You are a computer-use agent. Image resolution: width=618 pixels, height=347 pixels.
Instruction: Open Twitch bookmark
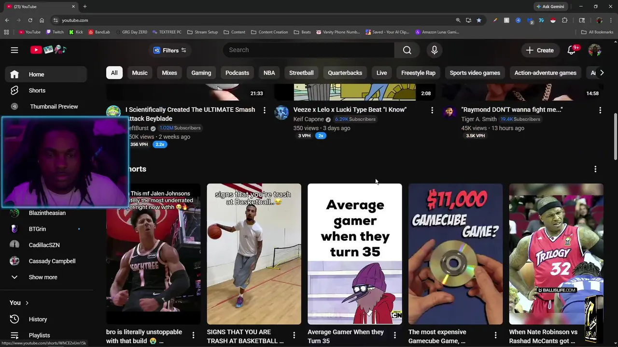[55, 32]
